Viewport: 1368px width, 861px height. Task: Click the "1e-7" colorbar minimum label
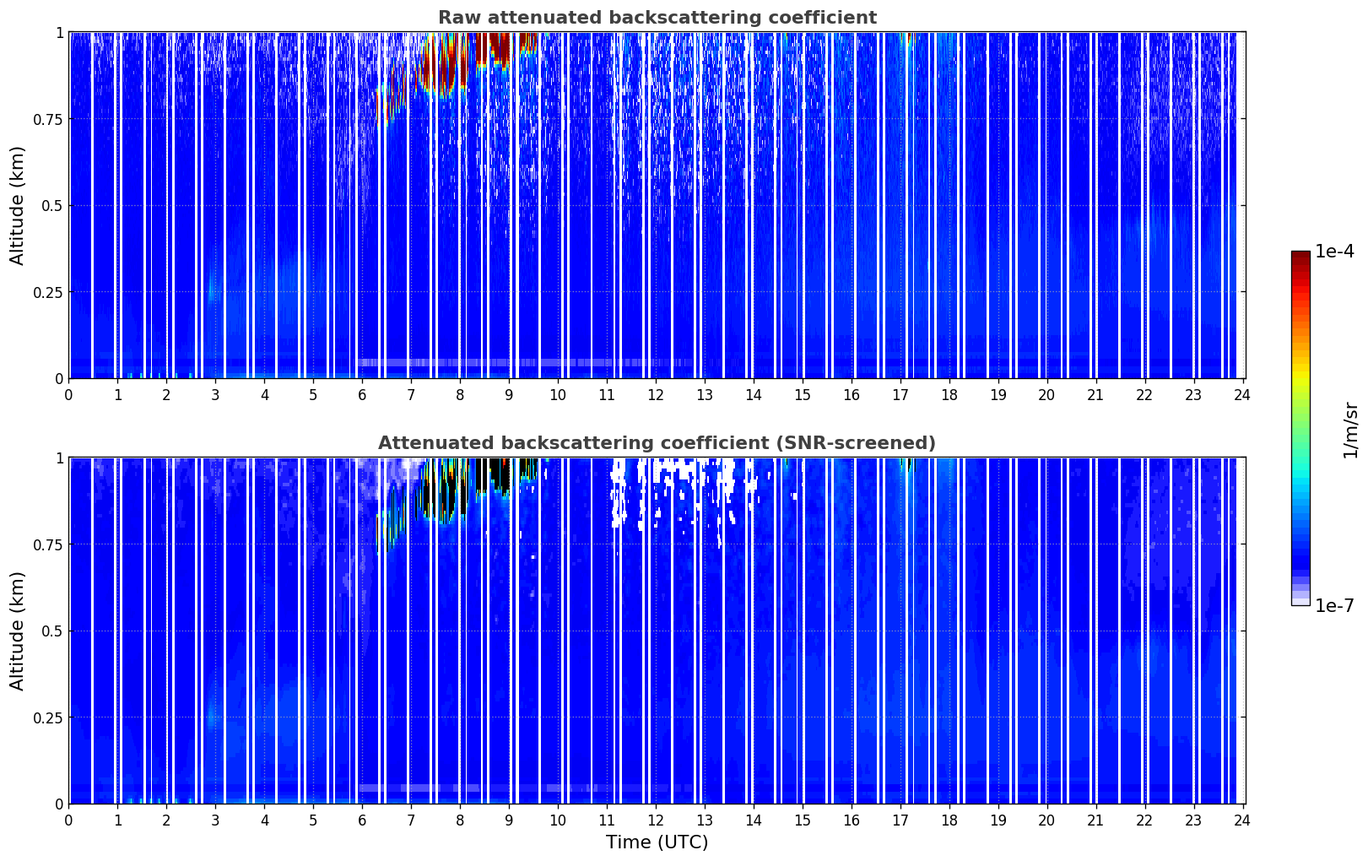[1334, 605]
